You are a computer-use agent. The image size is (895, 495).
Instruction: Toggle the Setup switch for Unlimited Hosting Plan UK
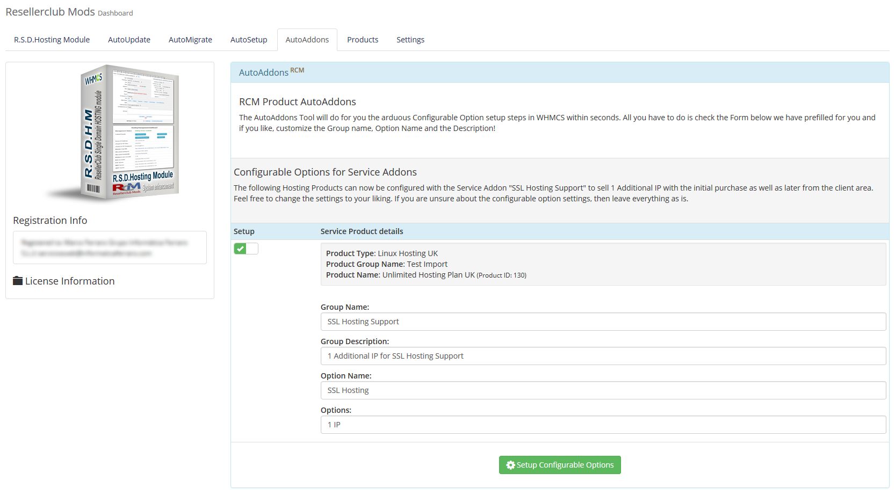[x=246, y=249]
